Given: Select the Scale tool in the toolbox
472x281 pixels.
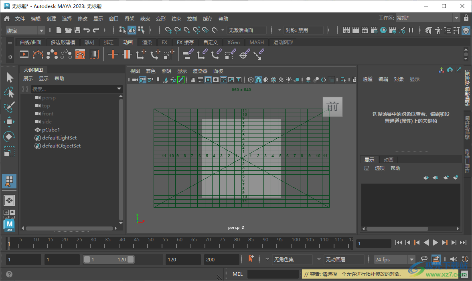Looking at the screenshot, I should point(9,152).
